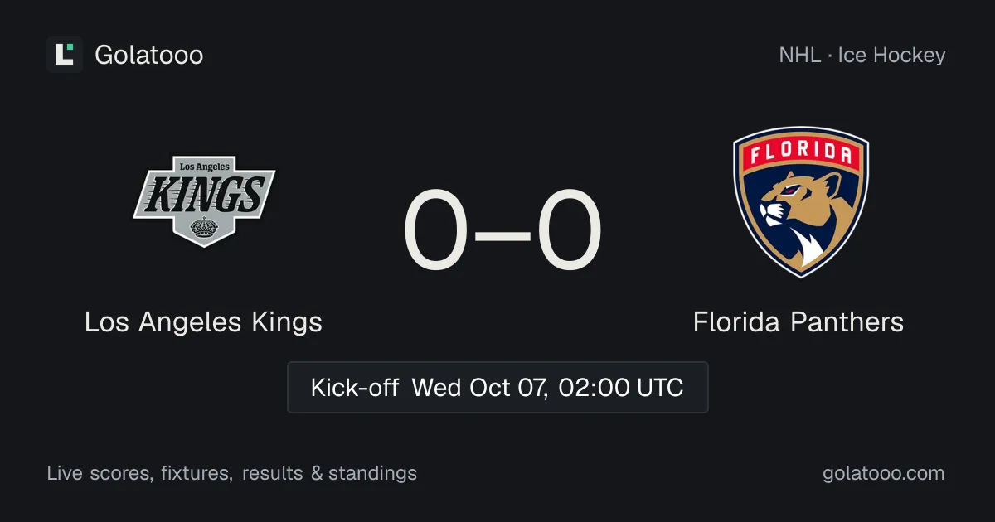Click the Kick-off time box
The image size is (995, 522).
[498, 387]
